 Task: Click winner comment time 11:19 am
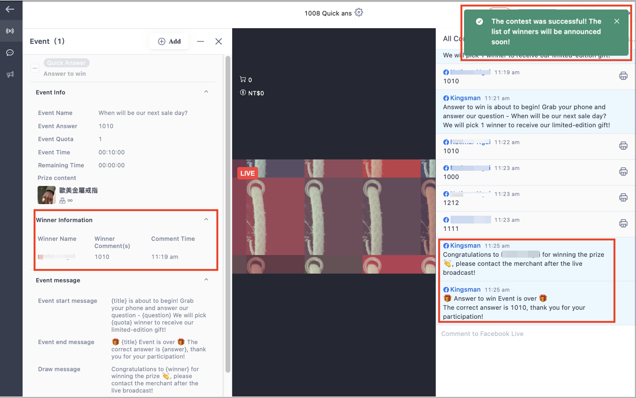(165, 257)
